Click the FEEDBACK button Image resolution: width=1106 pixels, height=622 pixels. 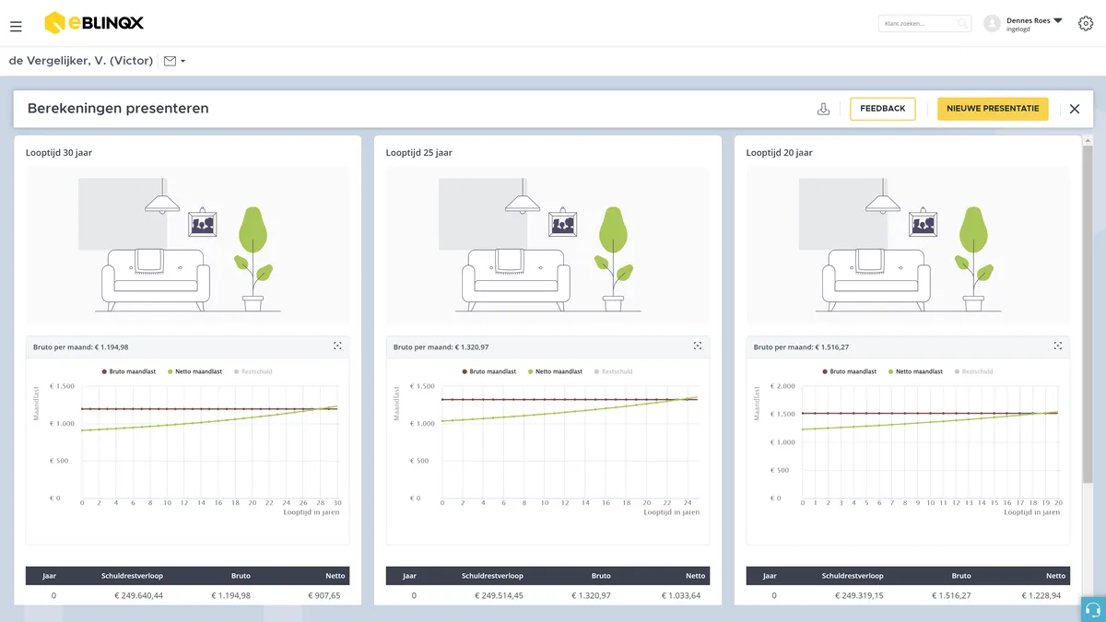[883, 109]
